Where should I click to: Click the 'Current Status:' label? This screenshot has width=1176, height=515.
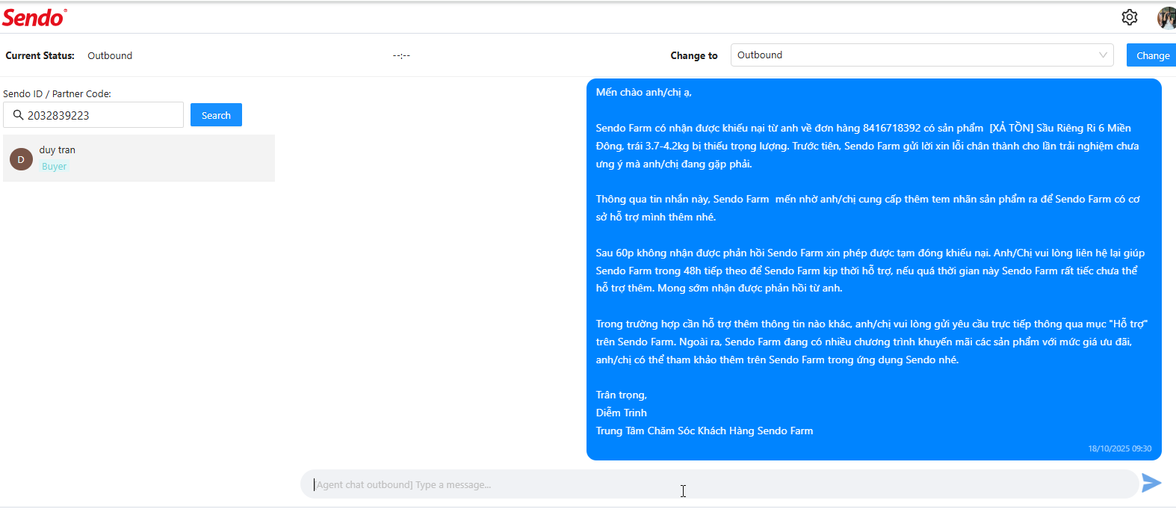(40, 56)
